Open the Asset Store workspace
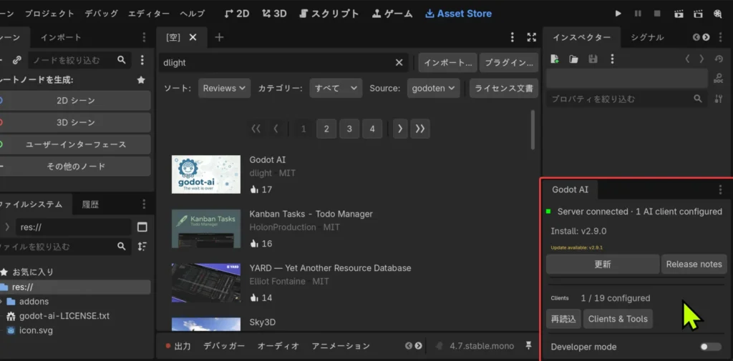Image resolution: width=733 pixels, height=361 pixels. (x=459, y=14)
